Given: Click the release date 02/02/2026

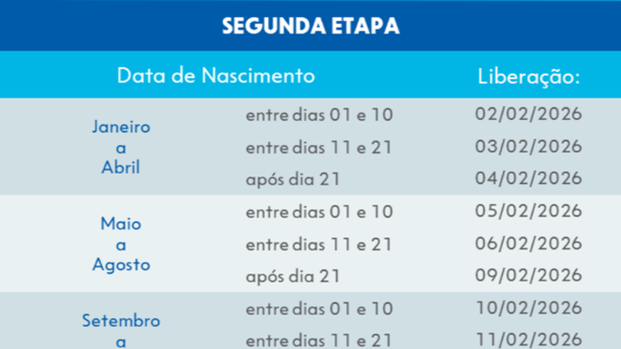Looking at the screenshot, I should [529, 114].
